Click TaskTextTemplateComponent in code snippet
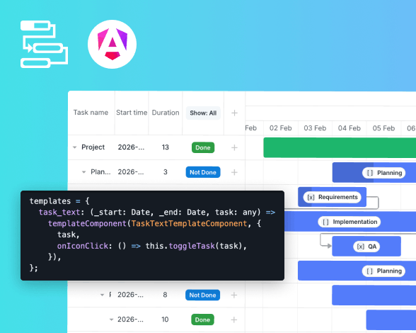416x333 pixels. coord(189,223)
